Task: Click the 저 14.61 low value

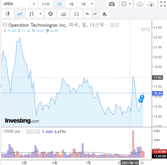Action: (38, 31)
